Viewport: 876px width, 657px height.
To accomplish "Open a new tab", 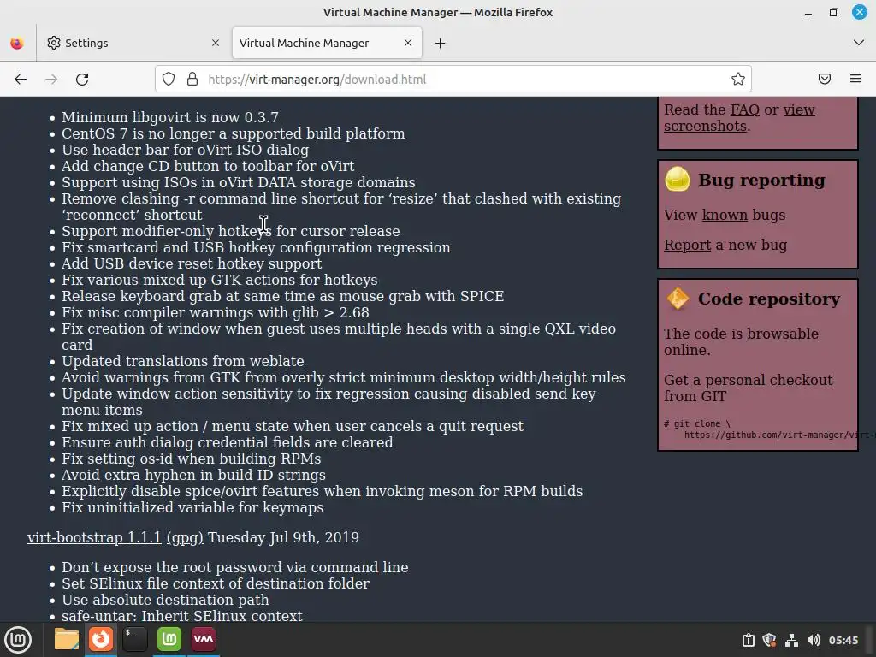I will tap(441, 43).
